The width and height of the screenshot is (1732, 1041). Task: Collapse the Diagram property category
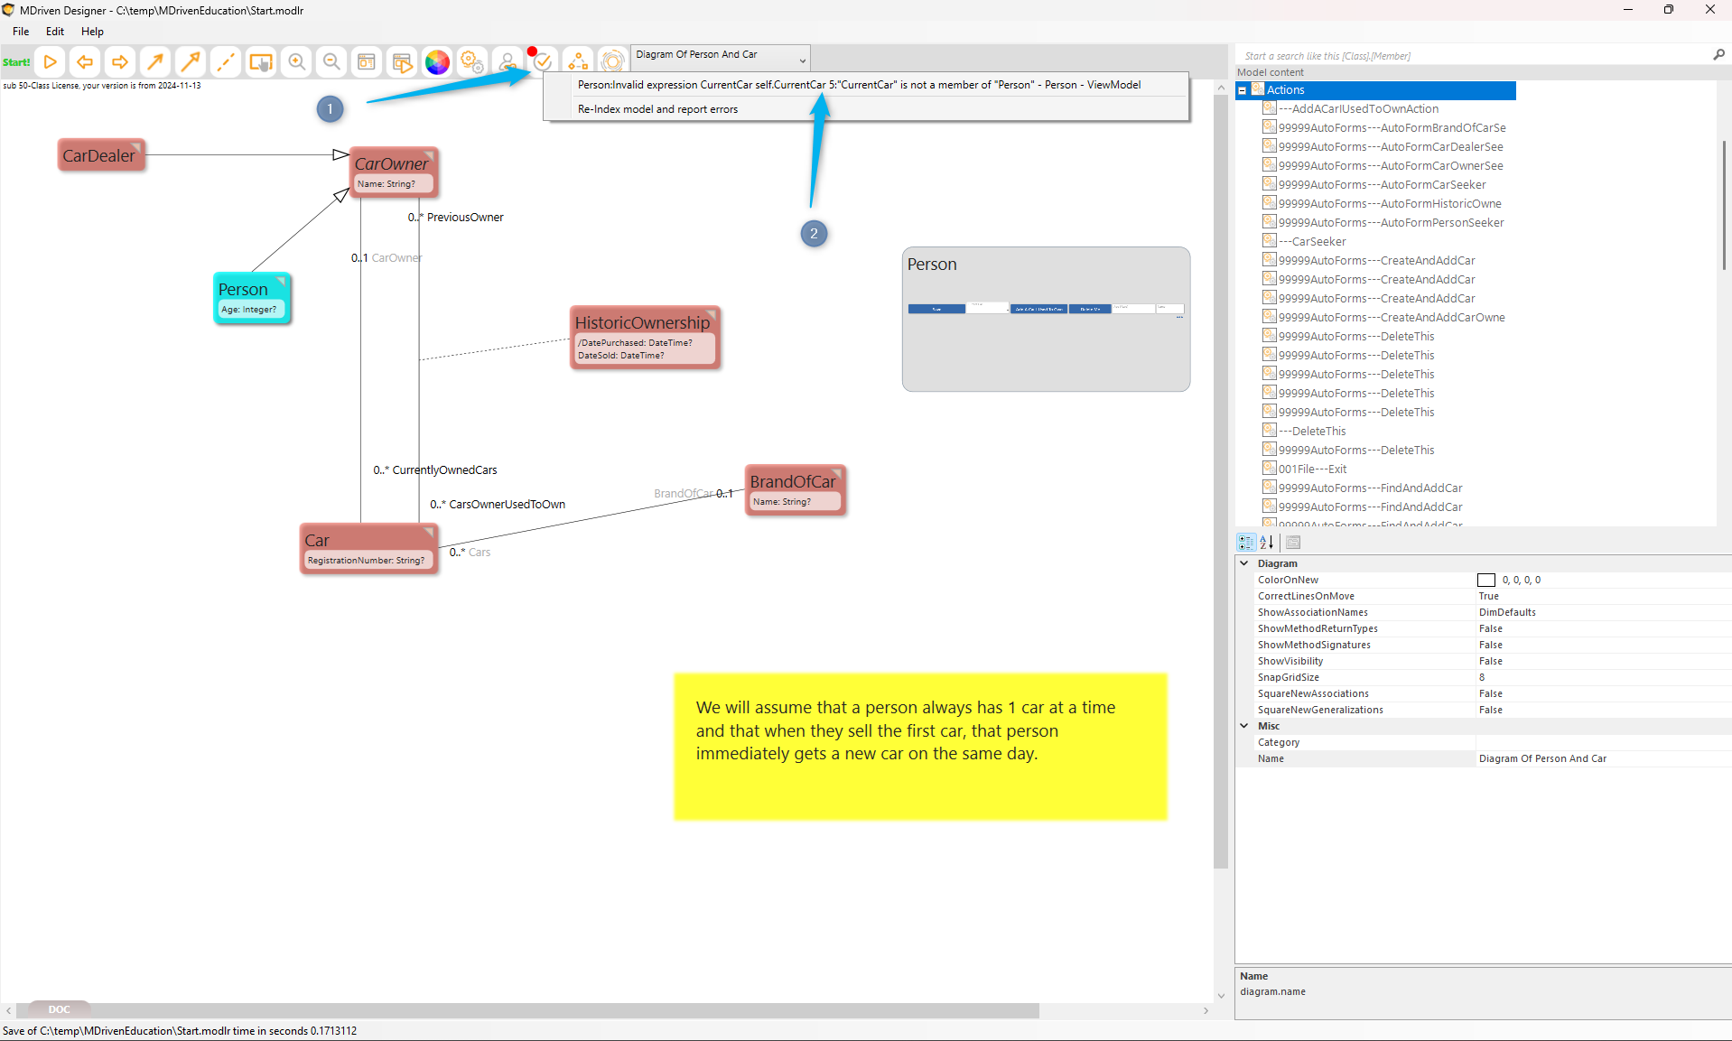tap(1244, 563)
